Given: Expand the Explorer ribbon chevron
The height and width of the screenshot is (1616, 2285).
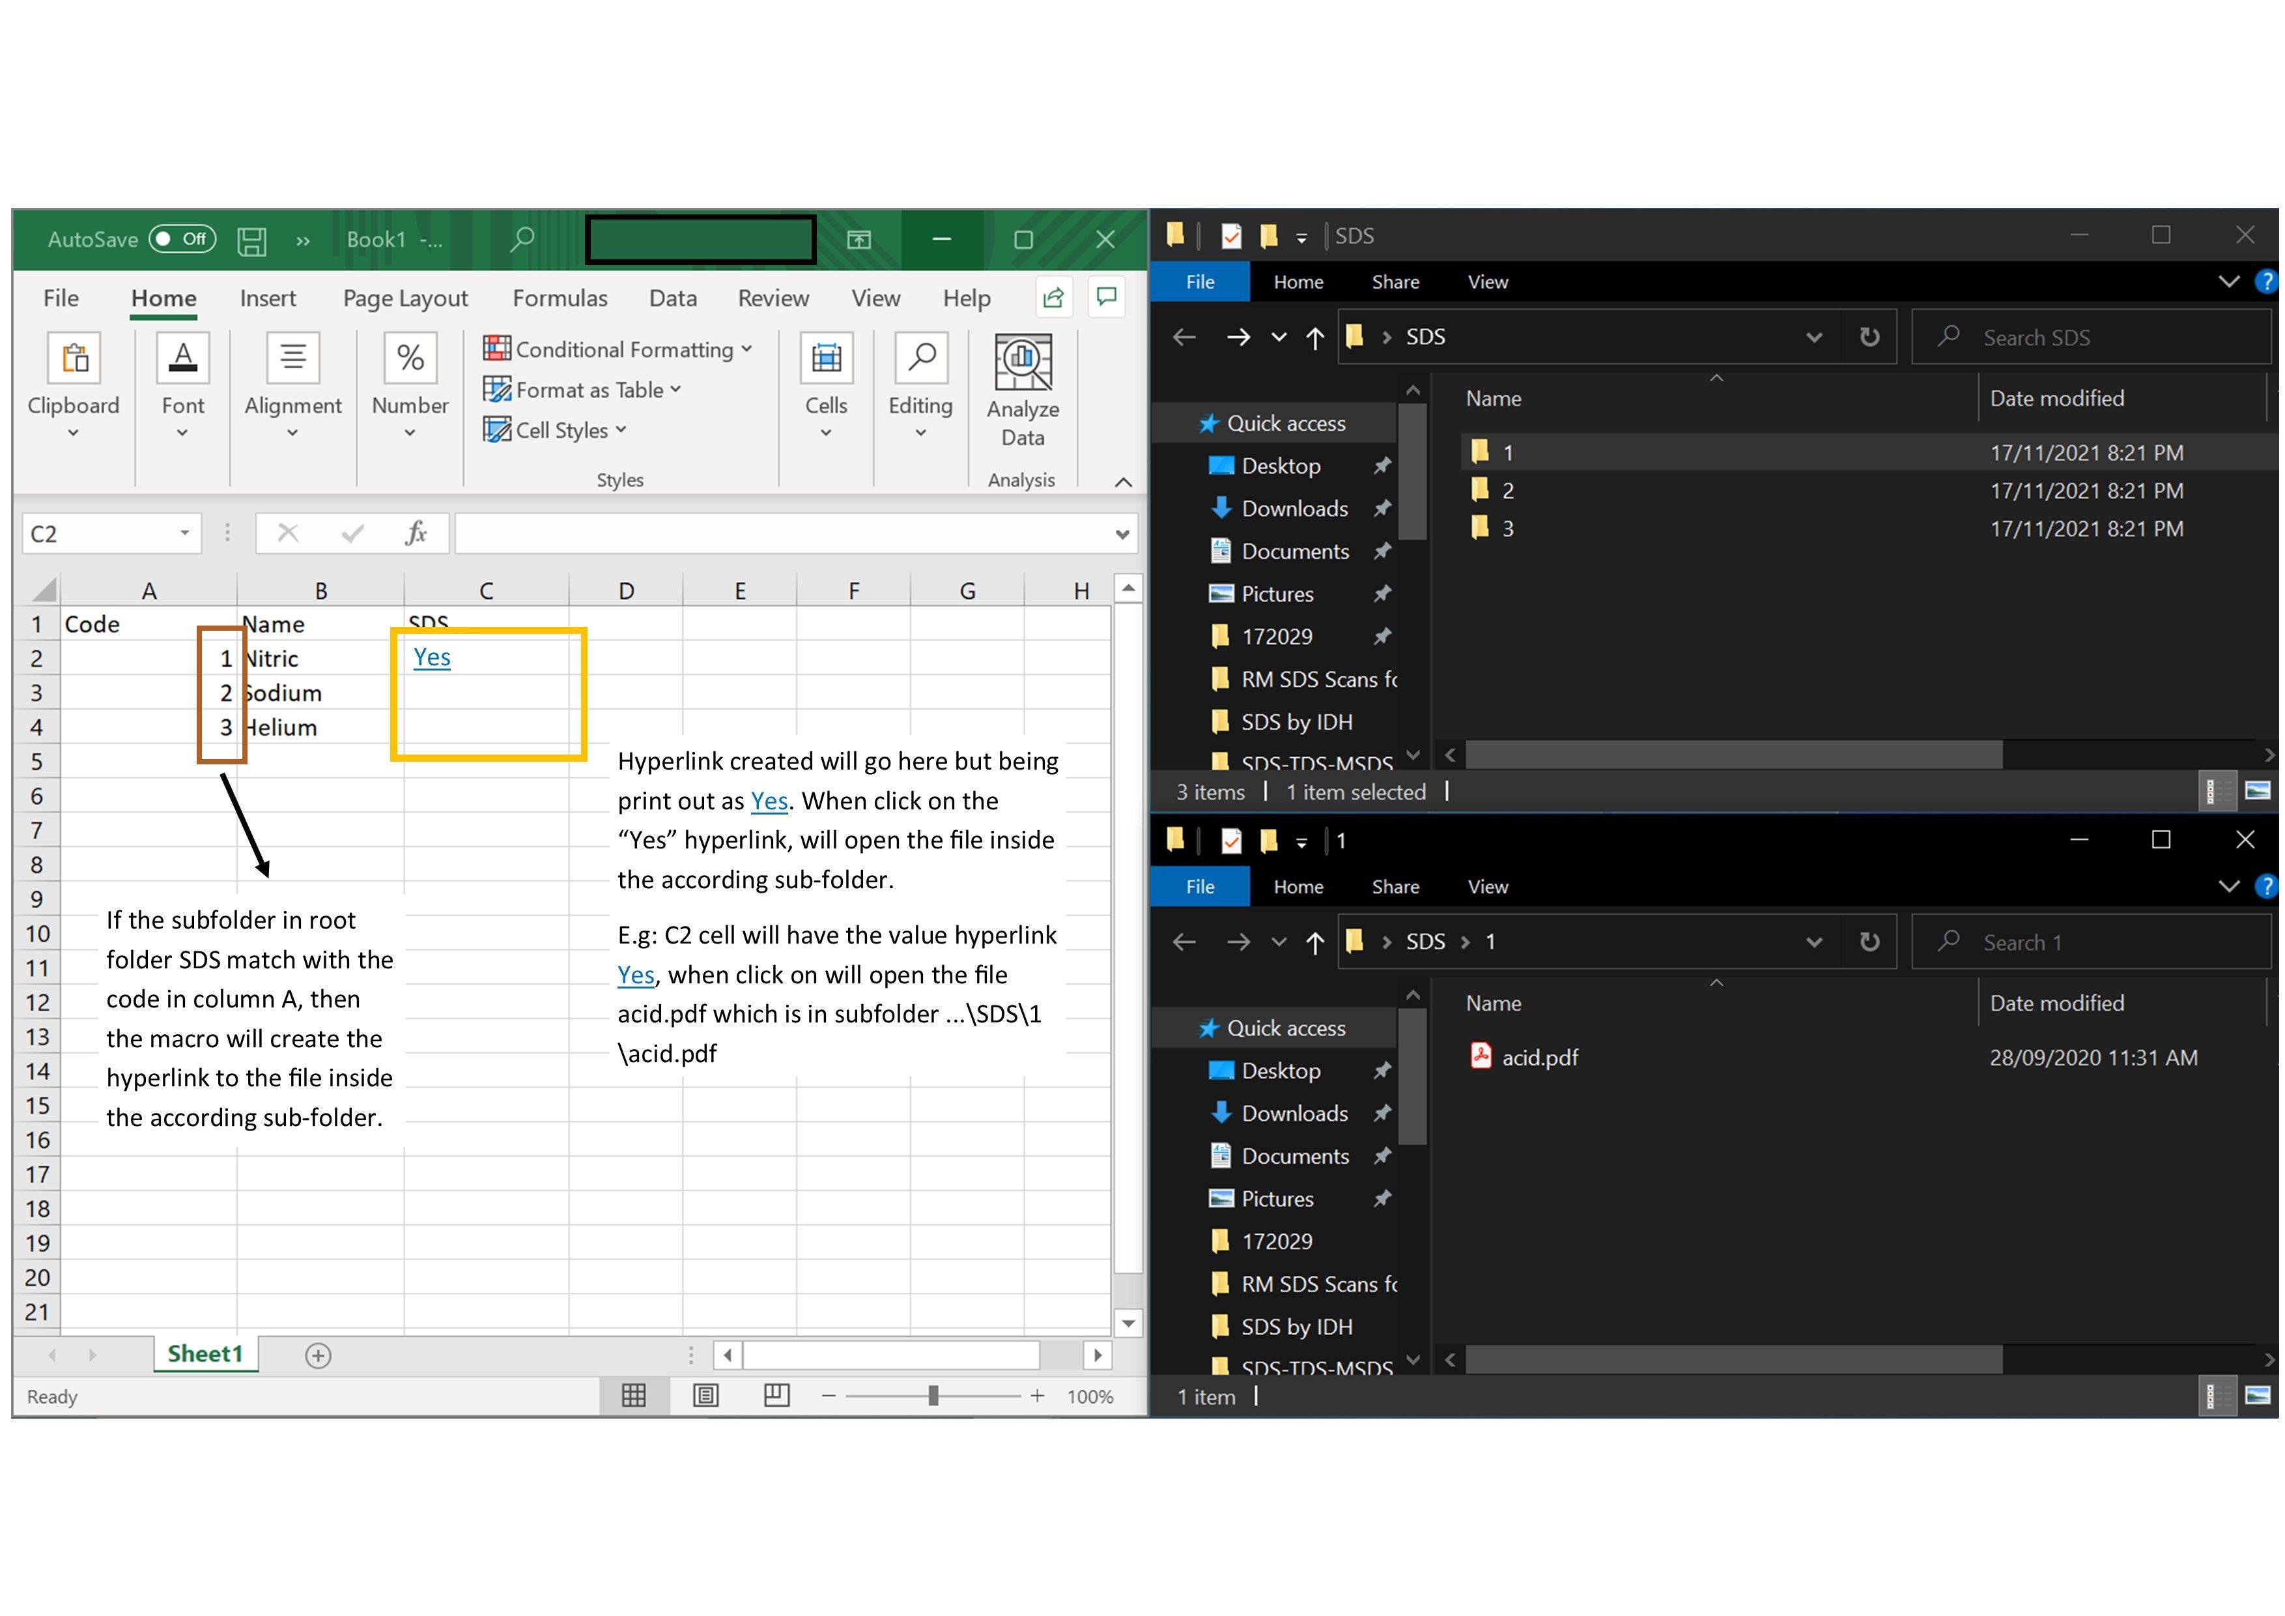Looking at the screenshot, I should pos(2228,281).
